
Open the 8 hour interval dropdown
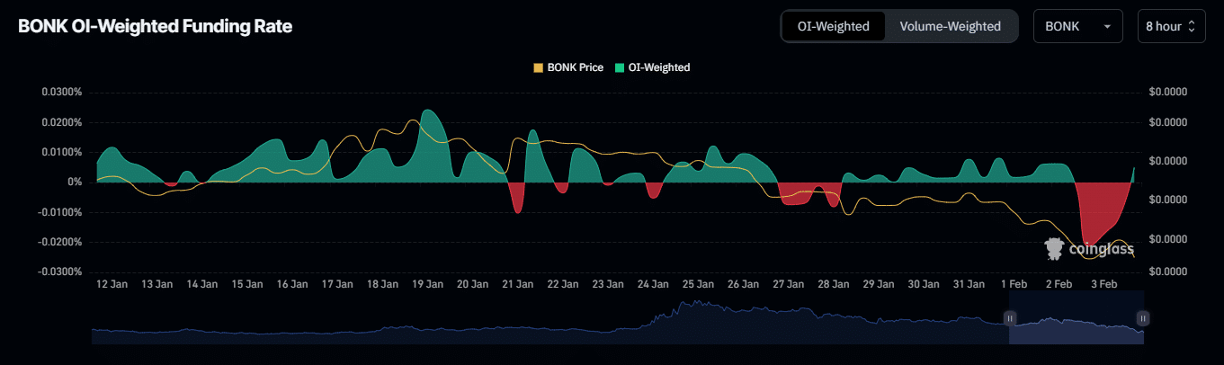click(x=1170, y=26)
